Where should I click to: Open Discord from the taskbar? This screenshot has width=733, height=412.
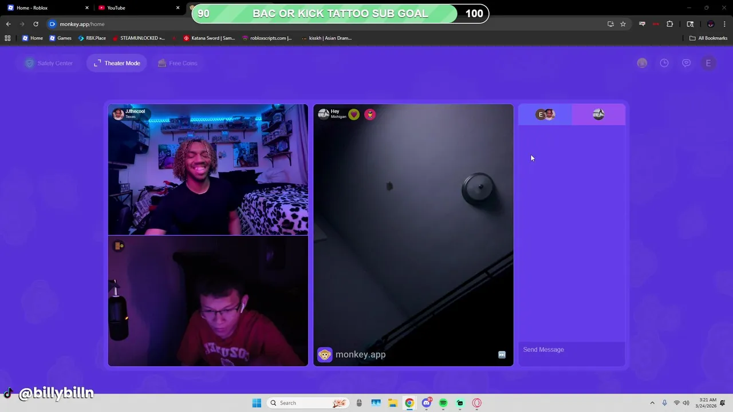(426, 403)
